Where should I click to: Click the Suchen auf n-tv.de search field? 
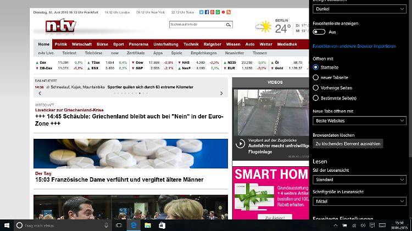coord(197,24)
